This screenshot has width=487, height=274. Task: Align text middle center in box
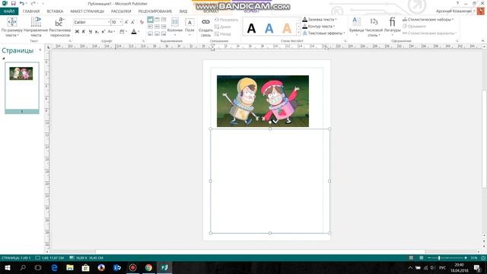(x=158, y=27)
